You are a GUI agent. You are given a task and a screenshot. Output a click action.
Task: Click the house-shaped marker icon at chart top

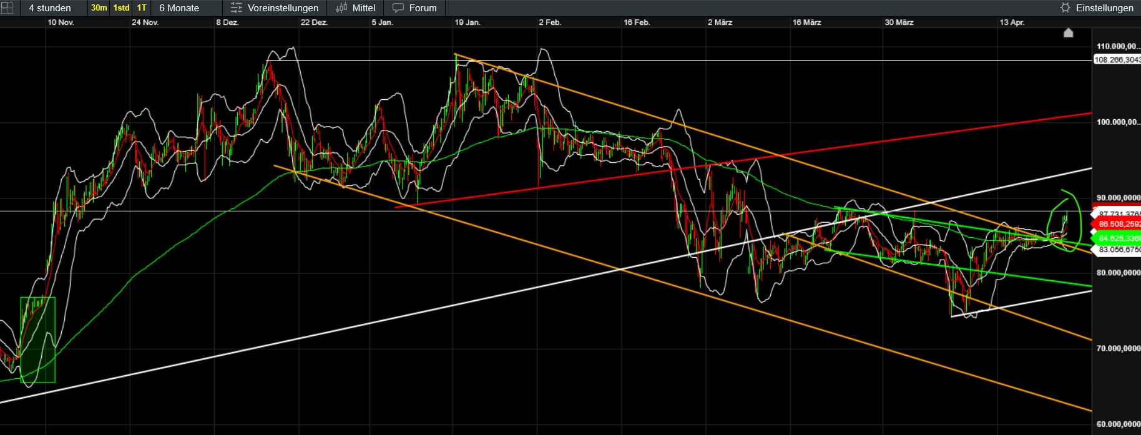click(1069, 32)
